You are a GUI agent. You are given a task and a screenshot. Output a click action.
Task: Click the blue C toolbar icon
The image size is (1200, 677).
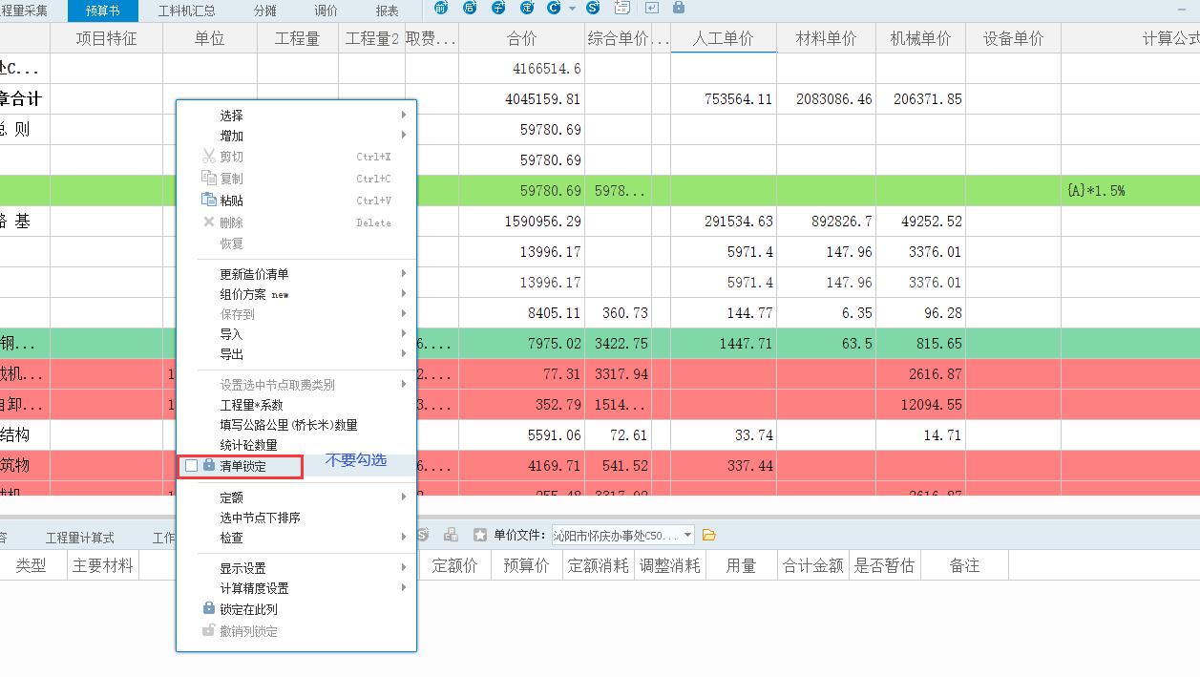point(554,8)
